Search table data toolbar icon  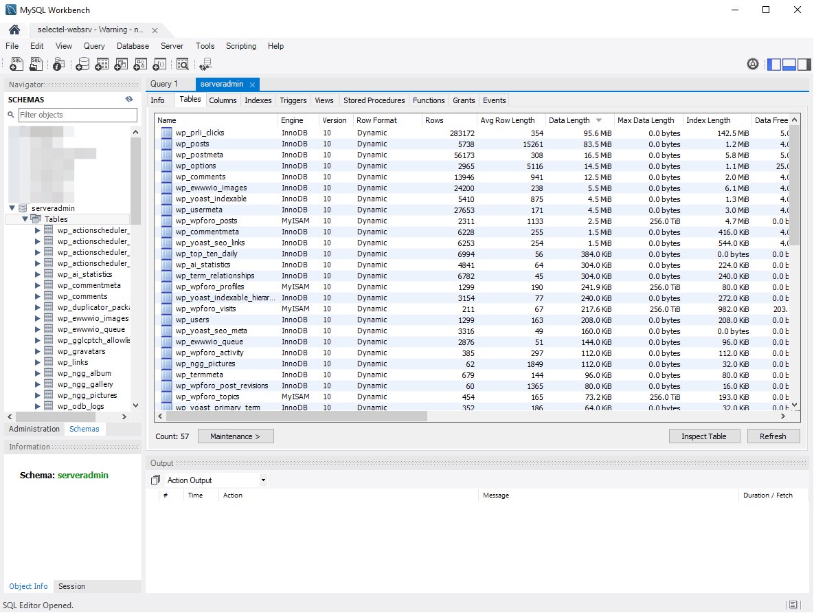182,65
